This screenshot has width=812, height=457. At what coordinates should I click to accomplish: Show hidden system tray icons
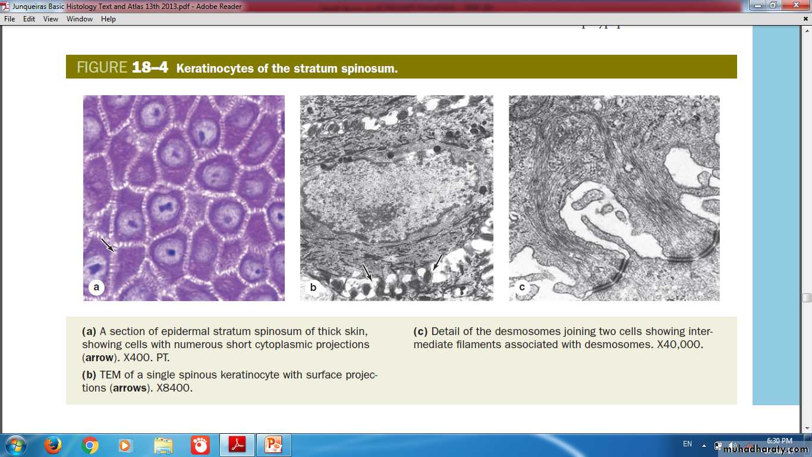[x=704, y=445]
